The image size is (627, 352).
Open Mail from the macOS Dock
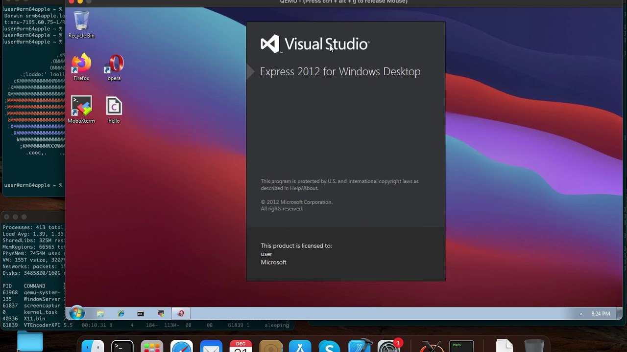tap(211, 346)
